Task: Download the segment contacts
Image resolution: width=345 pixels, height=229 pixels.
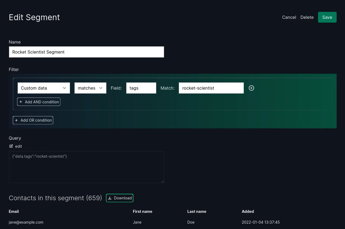Action: [120, 198]
